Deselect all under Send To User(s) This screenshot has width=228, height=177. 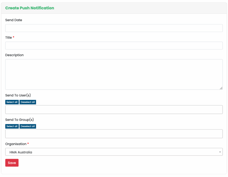point(28,102)
